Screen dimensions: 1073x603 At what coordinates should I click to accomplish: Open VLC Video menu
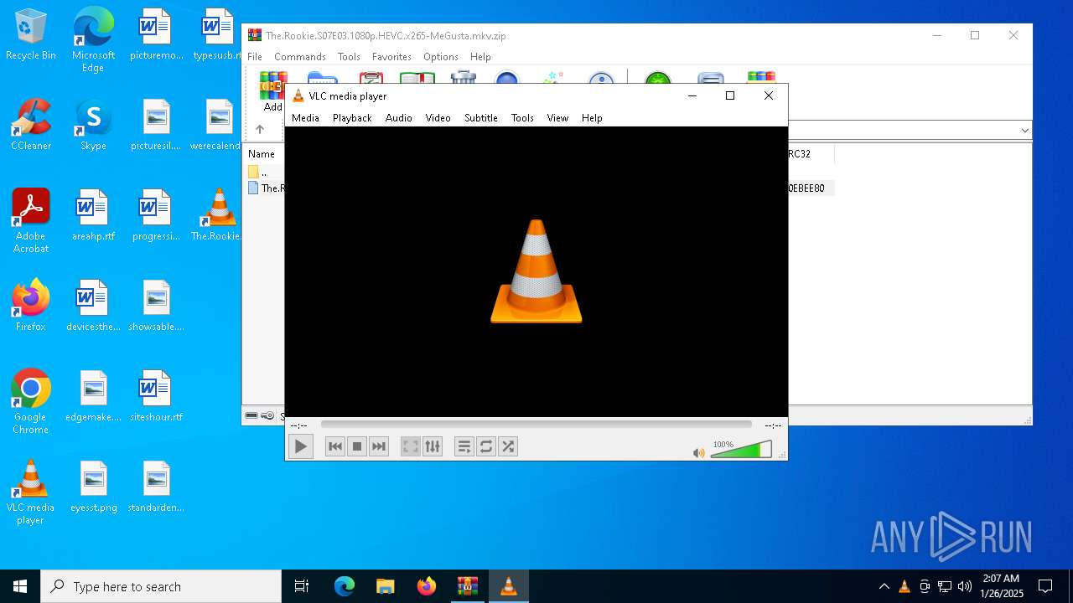coord(438,118)
